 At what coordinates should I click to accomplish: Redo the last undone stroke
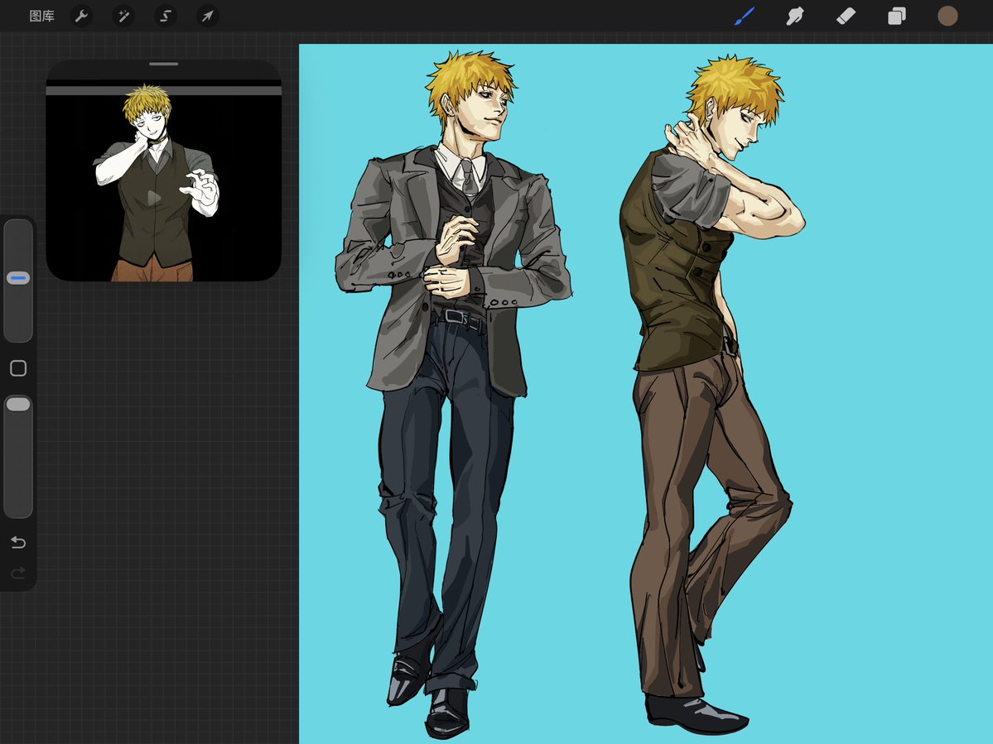tap(18, 573)
